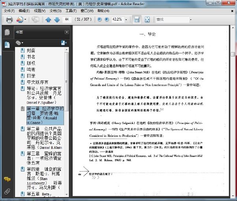Click the bookmark icon beside 封面
Image resolution: width=237 pixels, height=201 pixels.
point(23,51)
